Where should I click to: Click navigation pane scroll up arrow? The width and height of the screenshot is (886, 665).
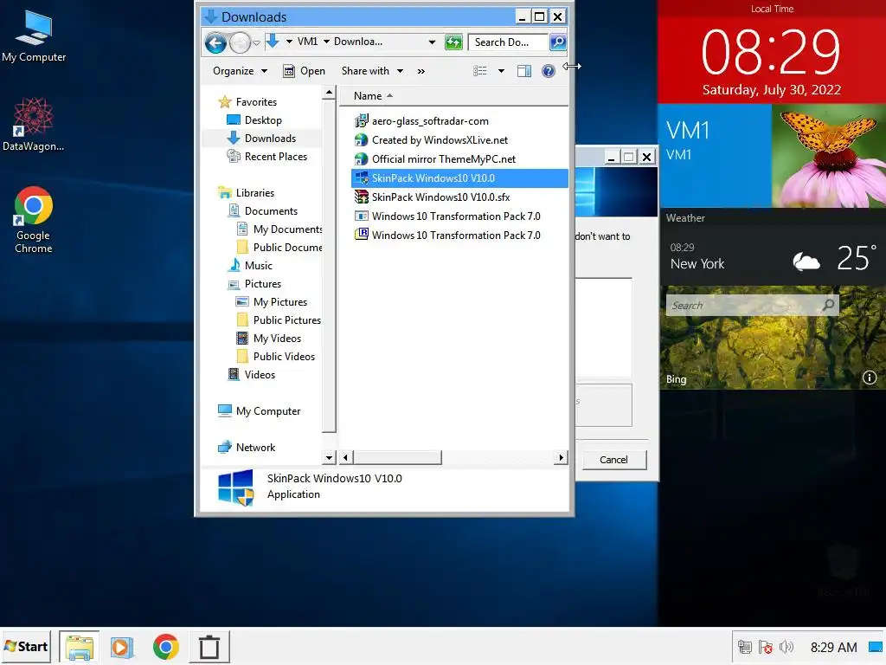329,92
